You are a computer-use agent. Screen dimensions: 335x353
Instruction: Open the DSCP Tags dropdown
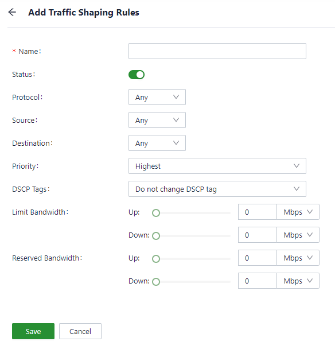pos(217,189)
